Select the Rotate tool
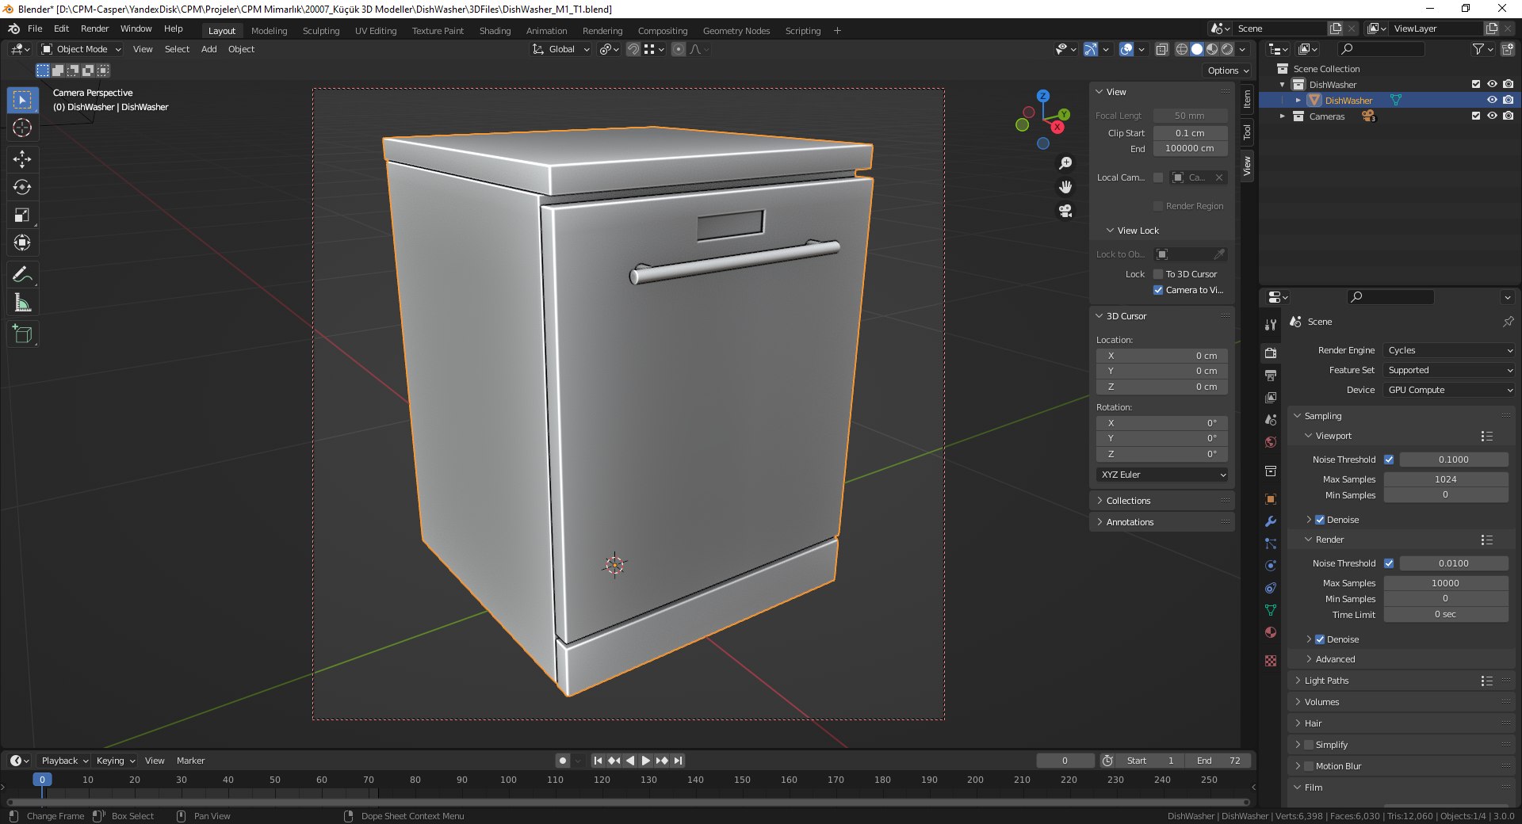Screen dimensions: 1522x824 [x=22, y=187]
